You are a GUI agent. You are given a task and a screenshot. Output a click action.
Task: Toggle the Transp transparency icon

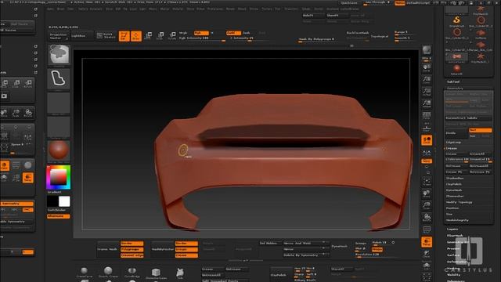[x=427, y=242]
